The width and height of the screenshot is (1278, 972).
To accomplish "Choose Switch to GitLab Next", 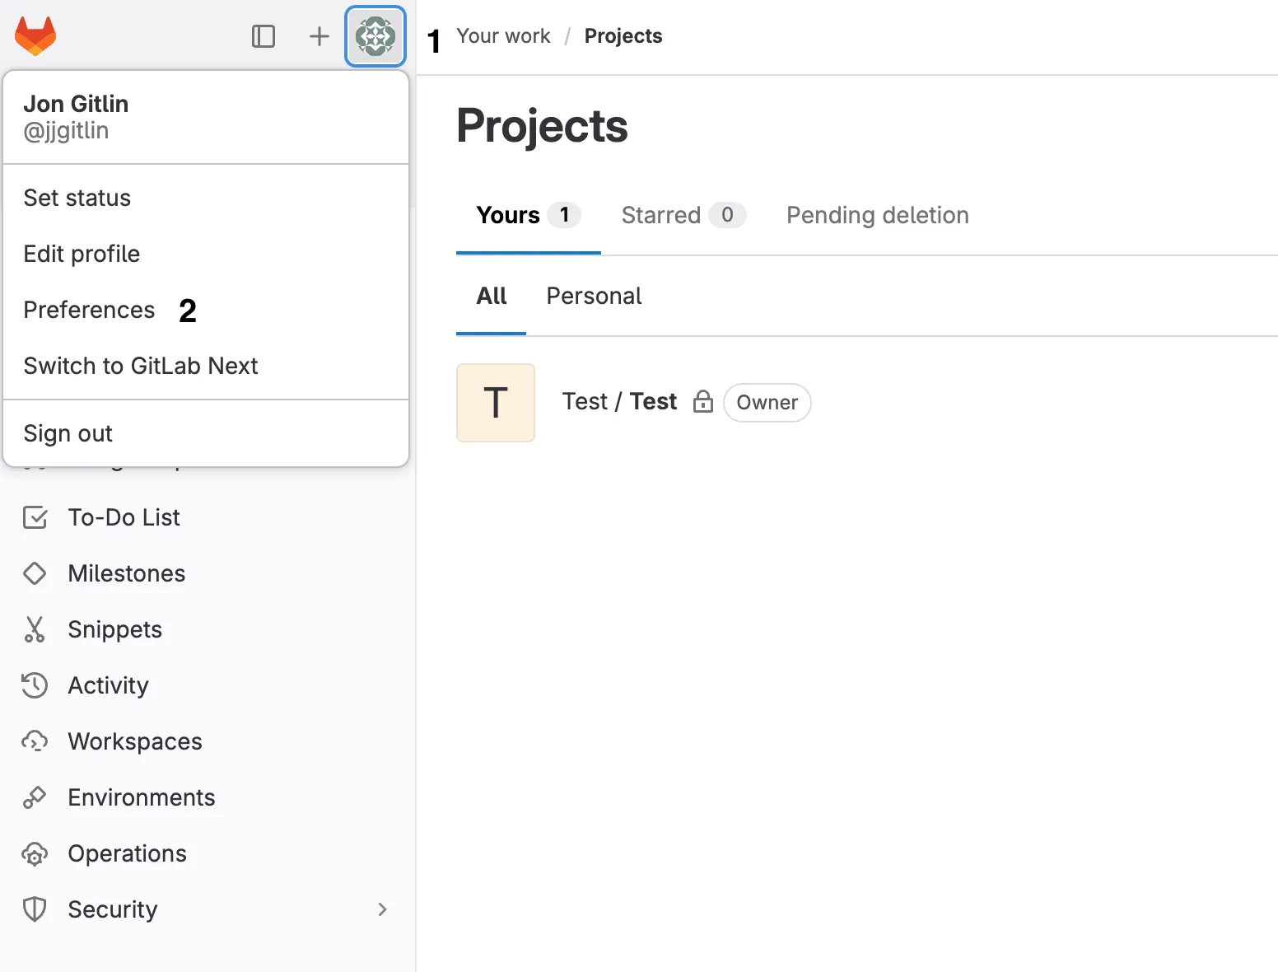I will click(x=206, y=366).
